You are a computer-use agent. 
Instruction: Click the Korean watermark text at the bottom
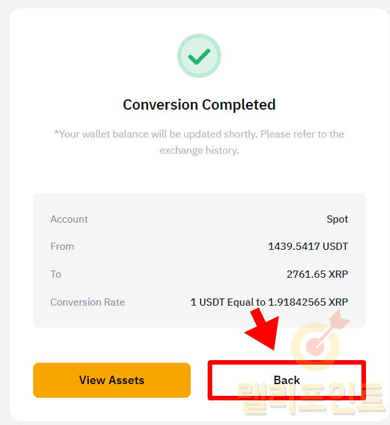[x=310, y=398]
